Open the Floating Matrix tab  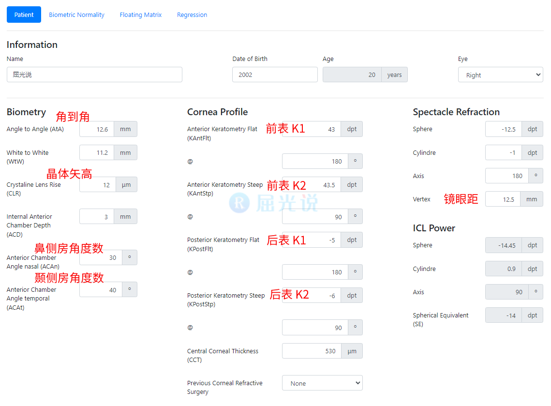(x=141, y=15)
